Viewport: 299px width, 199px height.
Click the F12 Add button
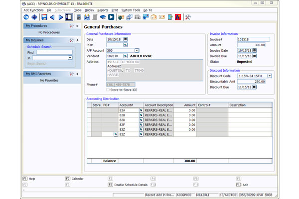point(242,185)
